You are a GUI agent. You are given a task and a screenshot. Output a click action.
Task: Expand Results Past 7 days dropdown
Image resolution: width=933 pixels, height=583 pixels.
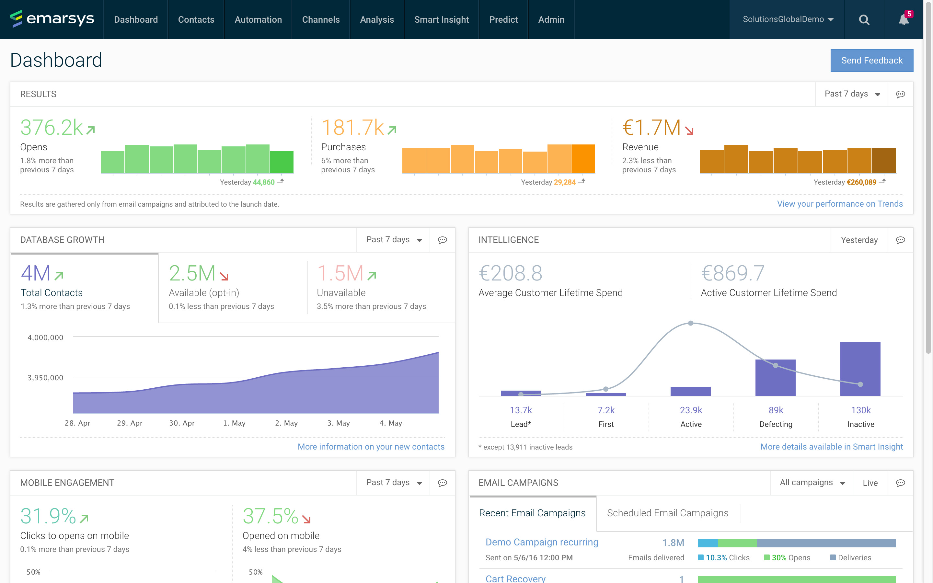[x=852, y=95]
